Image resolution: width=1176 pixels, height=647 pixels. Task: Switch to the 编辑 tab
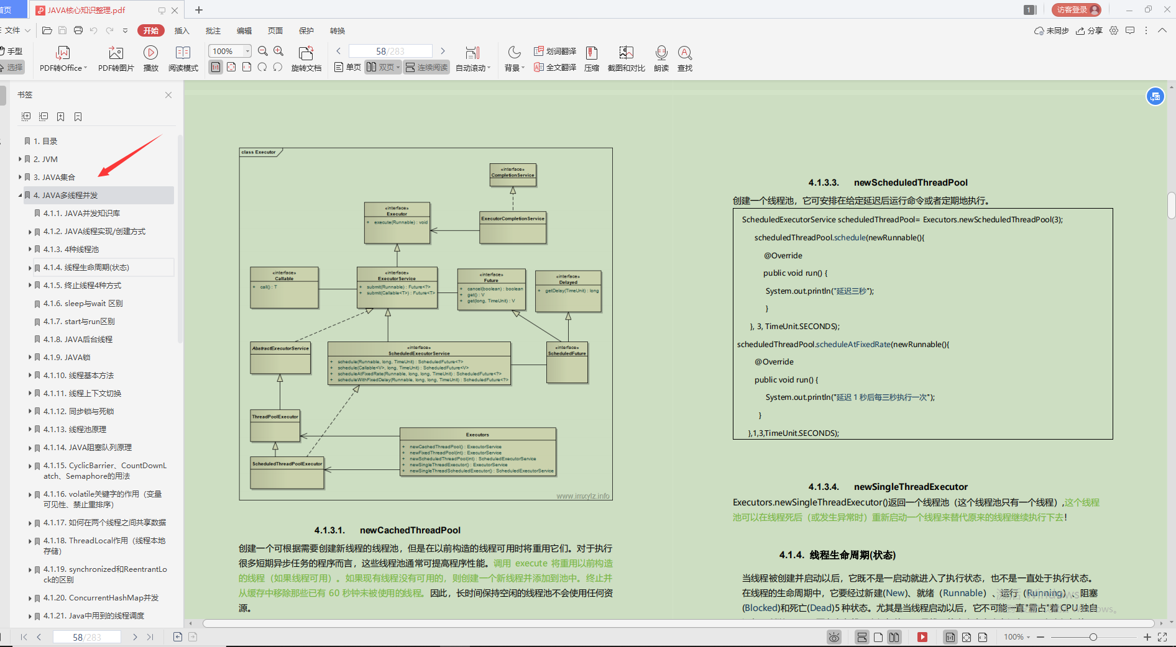click(244, 30)
